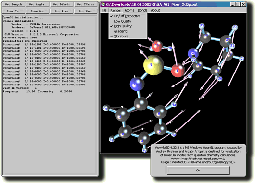Click the Frequency line in the log
Screen dimensions: 255x183
pos(38,91)
